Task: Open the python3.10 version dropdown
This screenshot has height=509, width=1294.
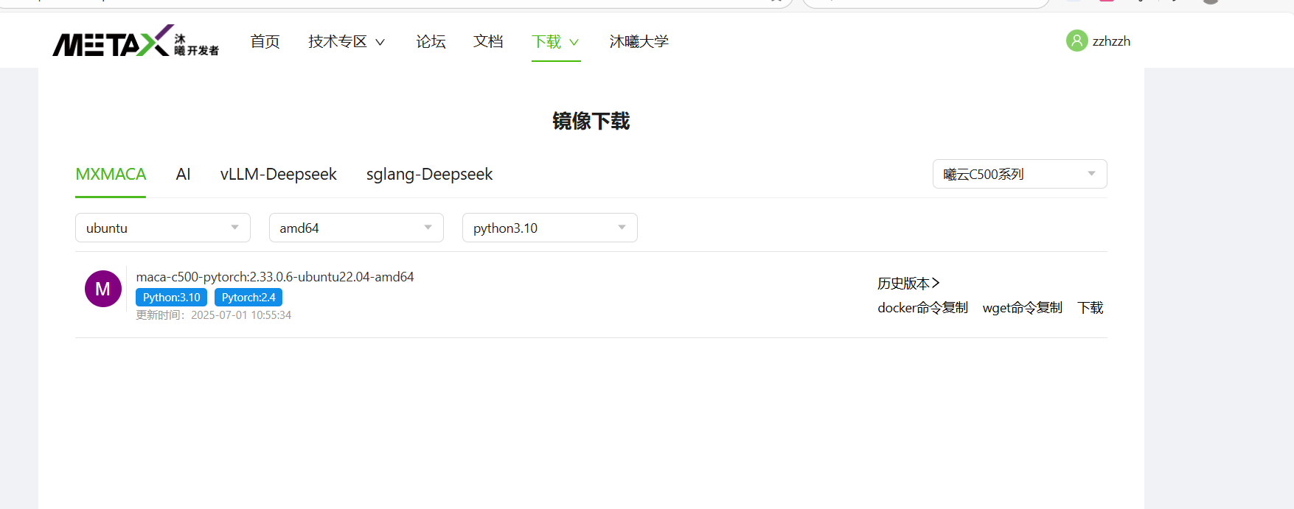Action: [549, 228]
